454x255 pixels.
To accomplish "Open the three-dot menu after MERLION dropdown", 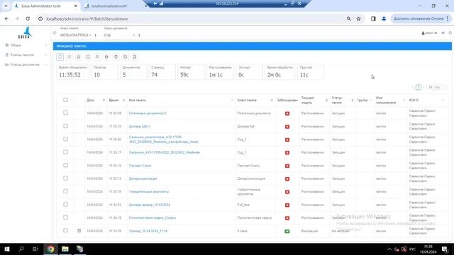I will click(96, 35).
